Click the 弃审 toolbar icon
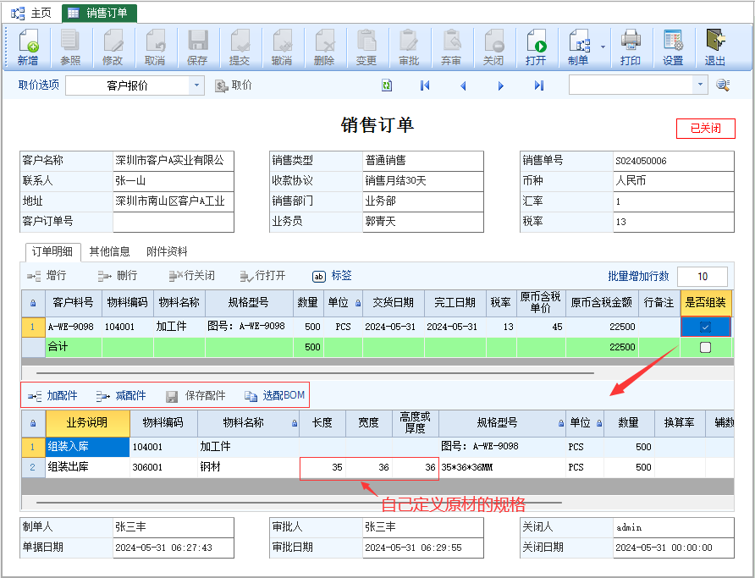 click(451, 47)
